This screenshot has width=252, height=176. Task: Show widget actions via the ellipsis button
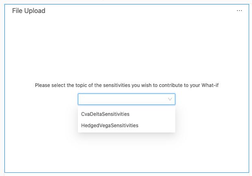click(x=239, y=11)
